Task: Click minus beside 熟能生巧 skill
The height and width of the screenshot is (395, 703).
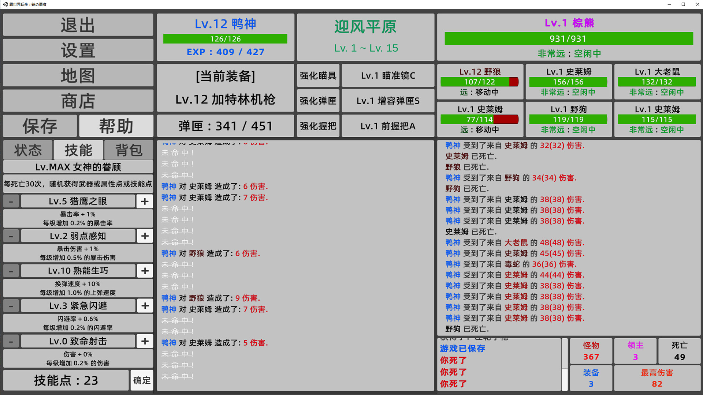Action: [x=11, y=271]
